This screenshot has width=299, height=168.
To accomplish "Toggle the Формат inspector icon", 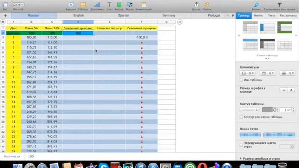I will pos(256,6).
